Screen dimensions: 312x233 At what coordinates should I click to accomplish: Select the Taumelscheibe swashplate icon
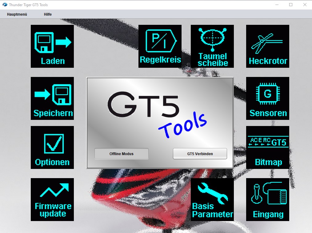(212, 46)
